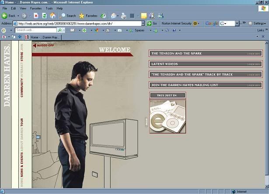Open the Back button history dropdown

(18, 16)
